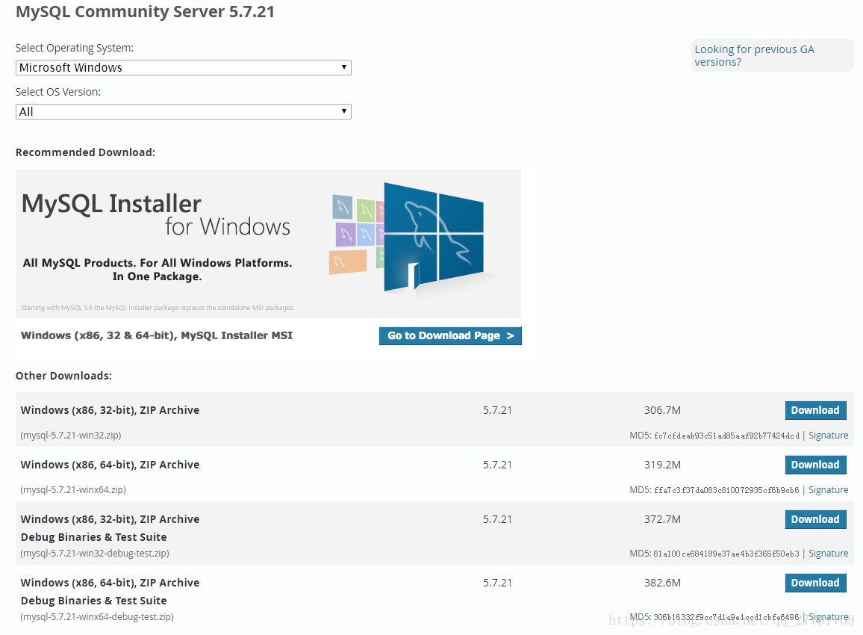Click the filename '(mysql-5.7.21-winx64-debug-test.zip)'
The width and height of the screenshot is (863, 635).
pos(97,617)
